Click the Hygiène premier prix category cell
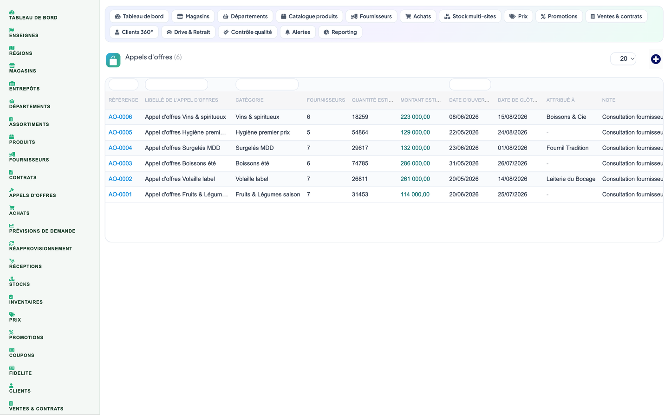The height and width of the screenshot is (415, 671). point(263,132)
